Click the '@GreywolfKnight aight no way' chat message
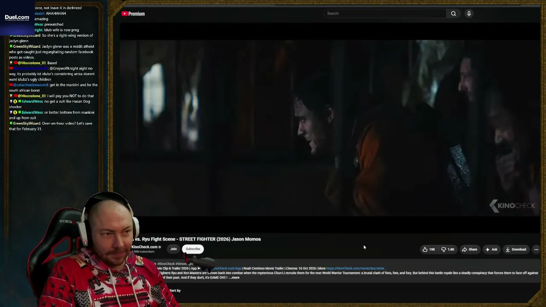Screen dimensions: 546x307 [x=52, y=74]
